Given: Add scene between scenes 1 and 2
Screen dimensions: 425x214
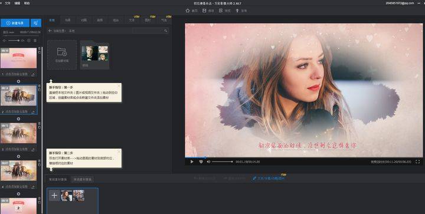Looking at the screenshot, I should pos(18,81).
